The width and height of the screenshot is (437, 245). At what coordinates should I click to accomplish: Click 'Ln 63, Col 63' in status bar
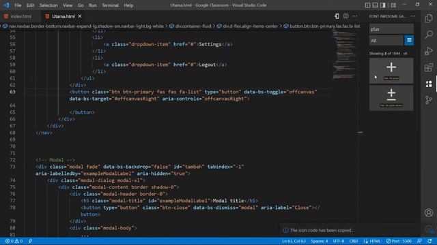[x=294, y=241]
